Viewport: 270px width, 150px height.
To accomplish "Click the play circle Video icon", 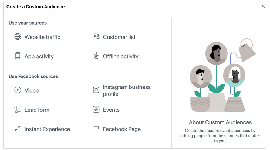I will point(18,90).
